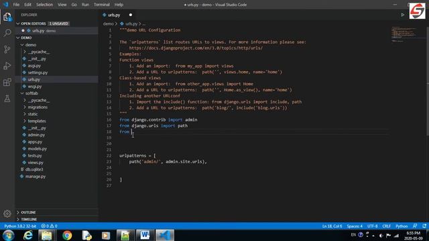Open the Extensions view icon
The image size is (429, 241).
pos(7,82)
